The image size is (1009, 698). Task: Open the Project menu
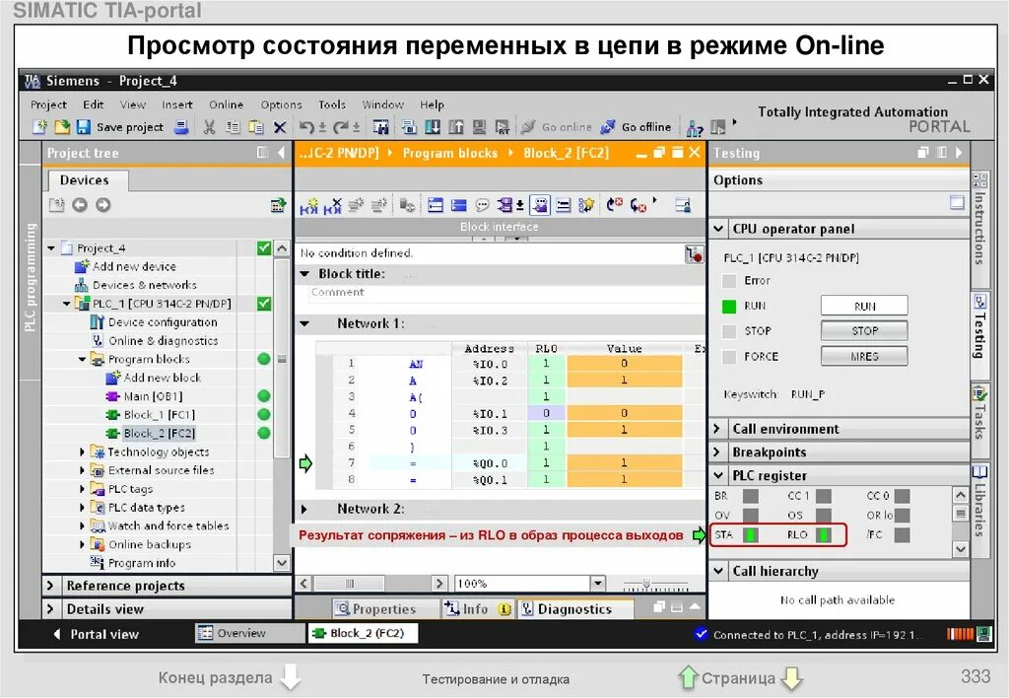[48, 105]
